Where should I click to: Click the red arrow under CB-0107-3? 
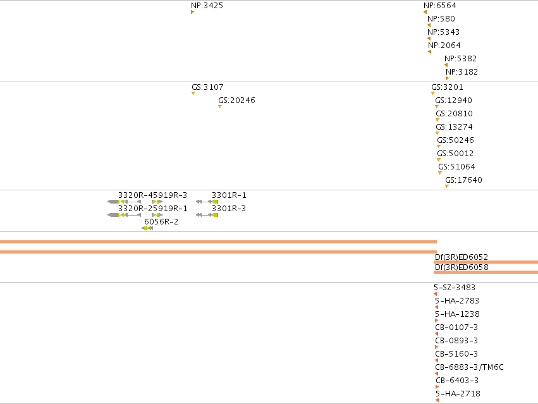click(436, 334)
